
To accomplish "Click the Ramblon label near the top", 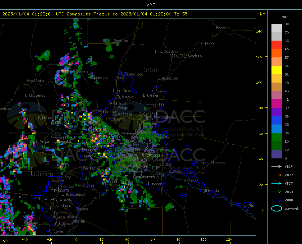I will coord(121,41).
